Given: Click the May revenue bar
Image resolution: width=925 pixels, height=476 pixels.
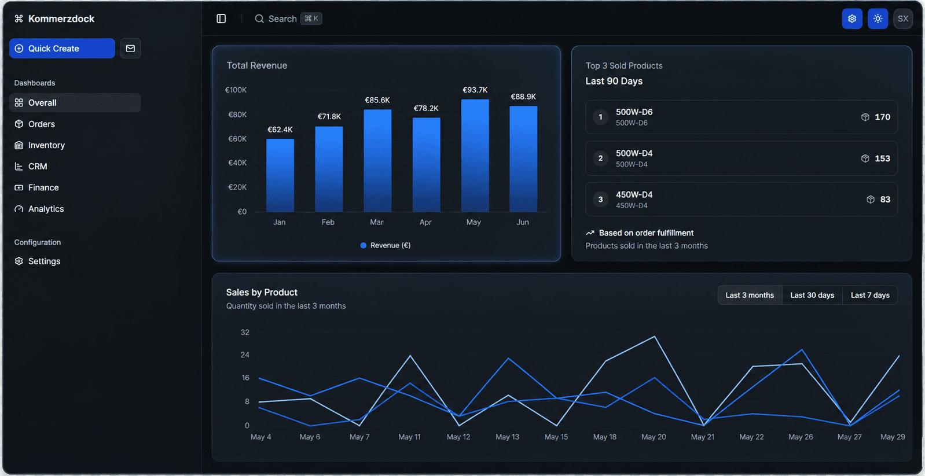Looking at the screenshot, I should coord(475,156).
